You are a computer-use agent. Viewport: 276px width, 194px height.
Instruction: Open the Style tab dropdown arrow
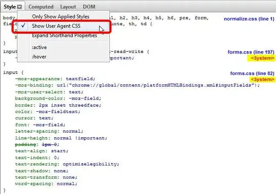pos(20,7)
